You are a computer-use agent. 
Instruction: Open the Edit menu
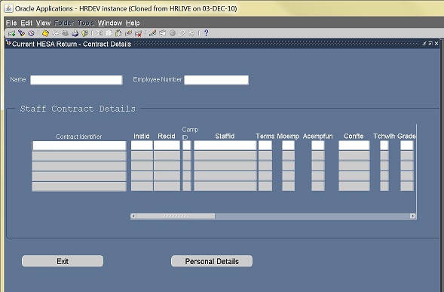coord(26,23)
